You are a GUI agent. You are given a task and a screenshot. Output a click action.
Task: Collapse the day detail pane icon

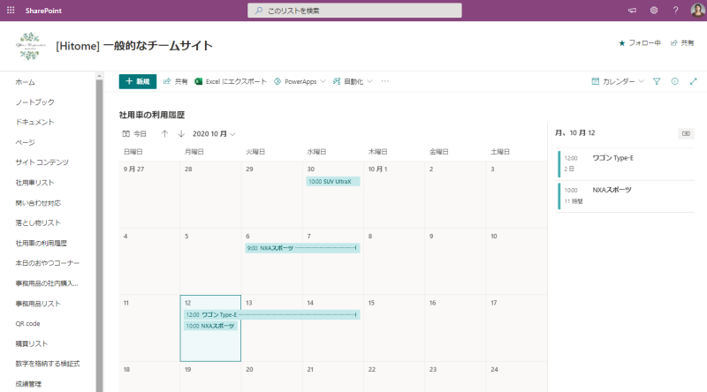click(x=686, y=133)
